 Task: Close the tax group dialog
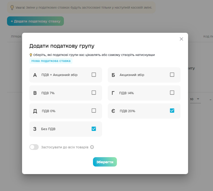point(181,39)
